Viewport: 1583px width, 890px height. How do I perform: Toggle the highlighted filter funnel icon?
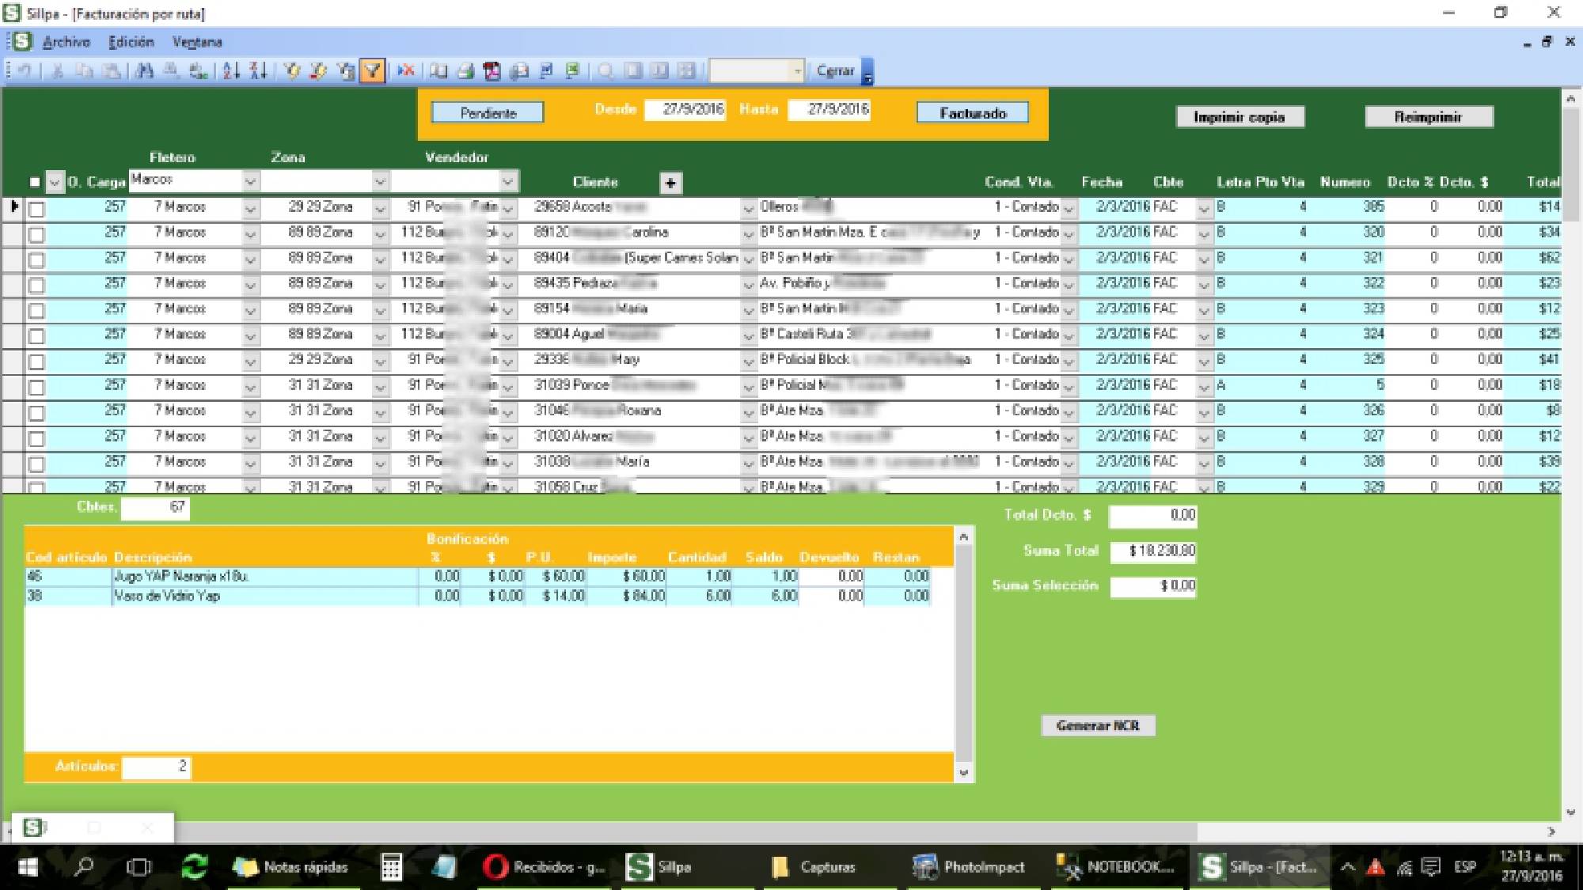pyautogui.click(x=372, y=71)
